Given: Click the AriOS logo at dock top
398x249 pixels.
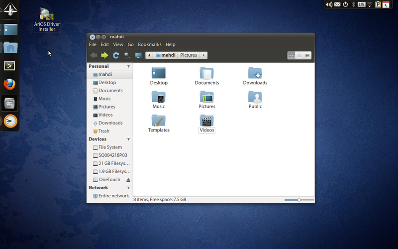Looking at the screenshot, I should [x=9, y=9].
